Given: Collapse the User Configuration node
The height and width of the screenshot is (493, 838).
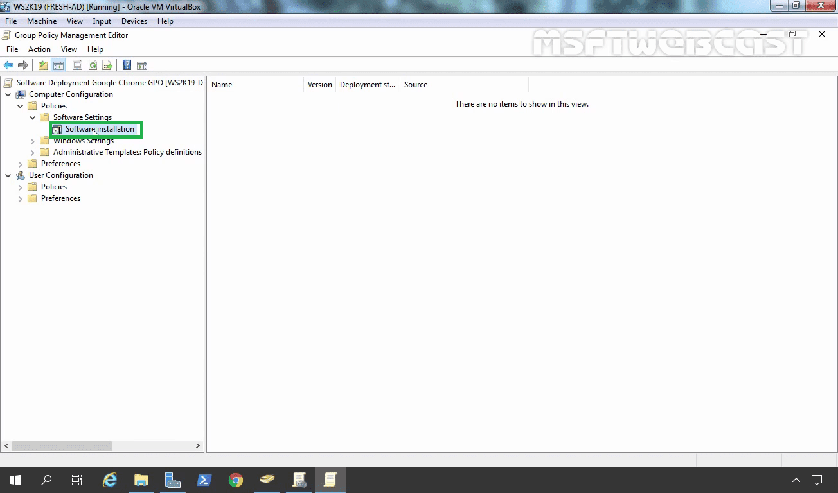Looking at the screenshot, I should click(x=8, y=175).
